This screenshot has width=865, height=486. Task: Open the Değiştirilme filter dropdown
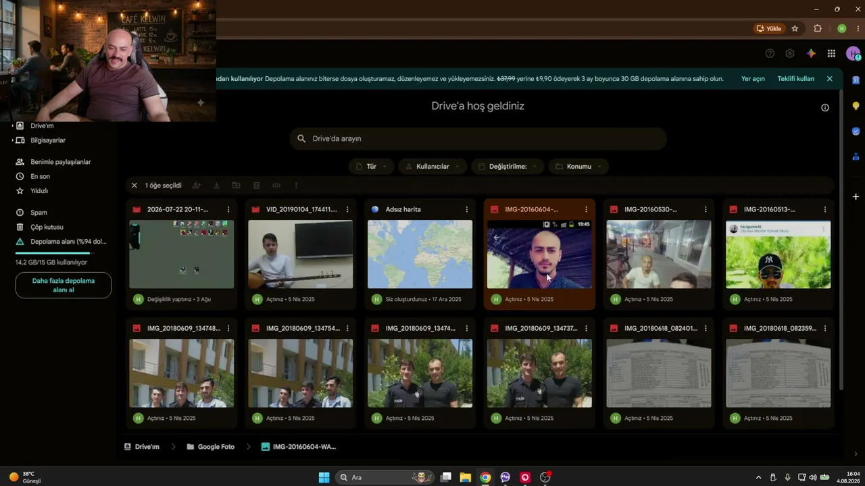(x=508, y=166)
